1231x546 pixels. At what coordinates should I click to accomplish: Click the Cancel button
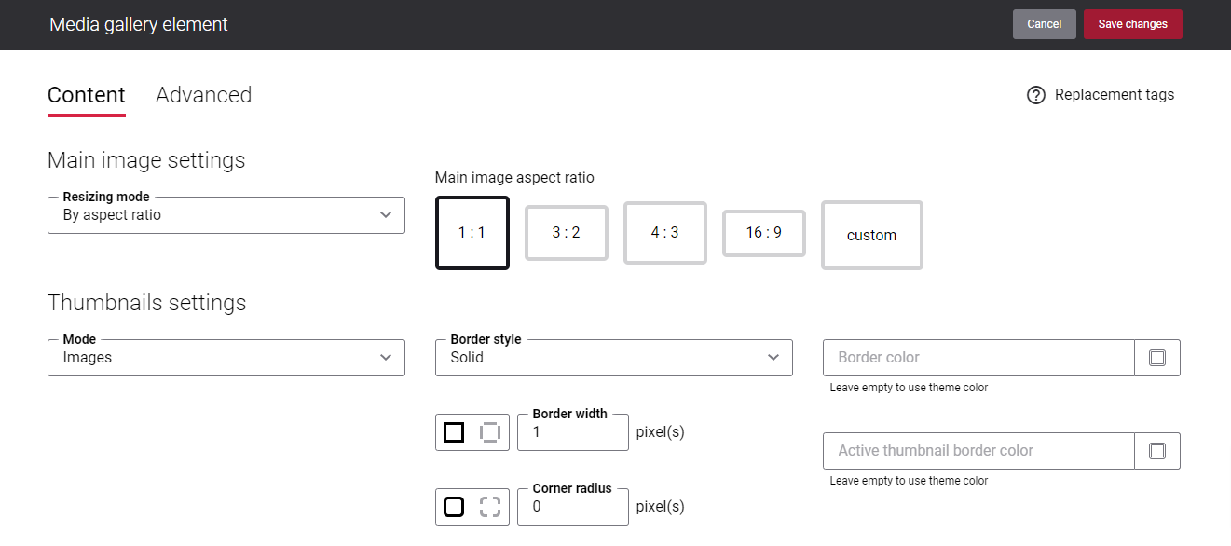coord(1045,24)
